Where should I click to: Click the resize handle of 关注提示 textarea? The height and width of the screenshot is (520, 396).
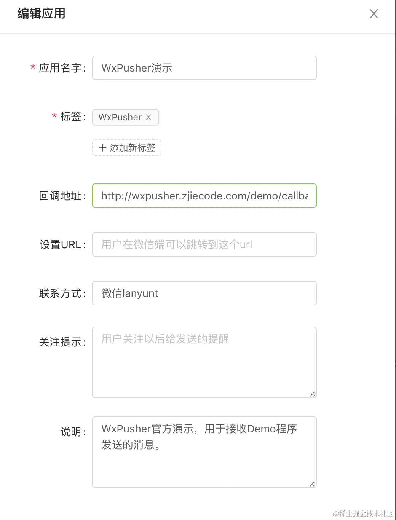312,394
